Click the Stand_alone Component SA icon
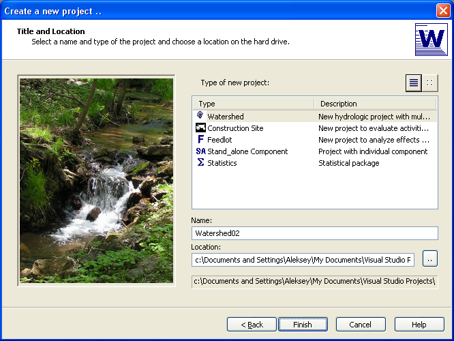The width and height of the screenshot is (454, 341). (x=200, y=151)
